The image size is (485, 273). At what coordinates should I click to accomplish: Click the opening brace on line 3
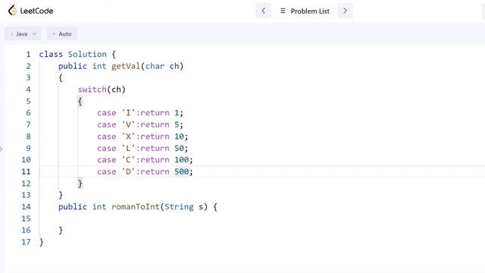pos(61,78)
